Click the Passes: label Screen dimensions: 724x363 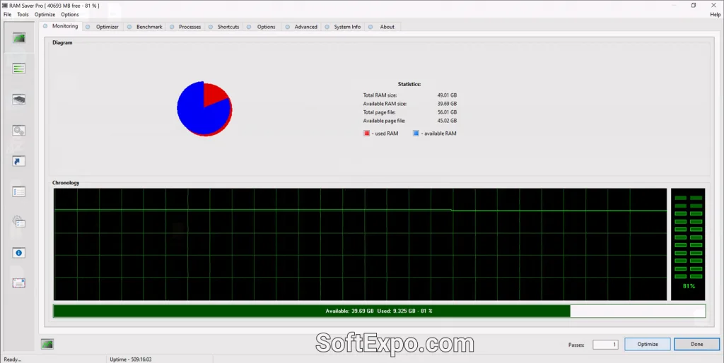tap(576, 345)
